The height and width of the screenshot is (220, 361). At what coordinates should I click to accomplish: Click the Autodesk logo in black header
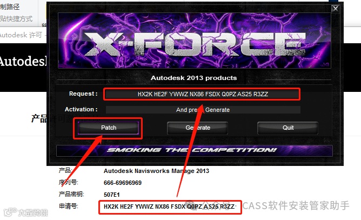coord(23,61)
